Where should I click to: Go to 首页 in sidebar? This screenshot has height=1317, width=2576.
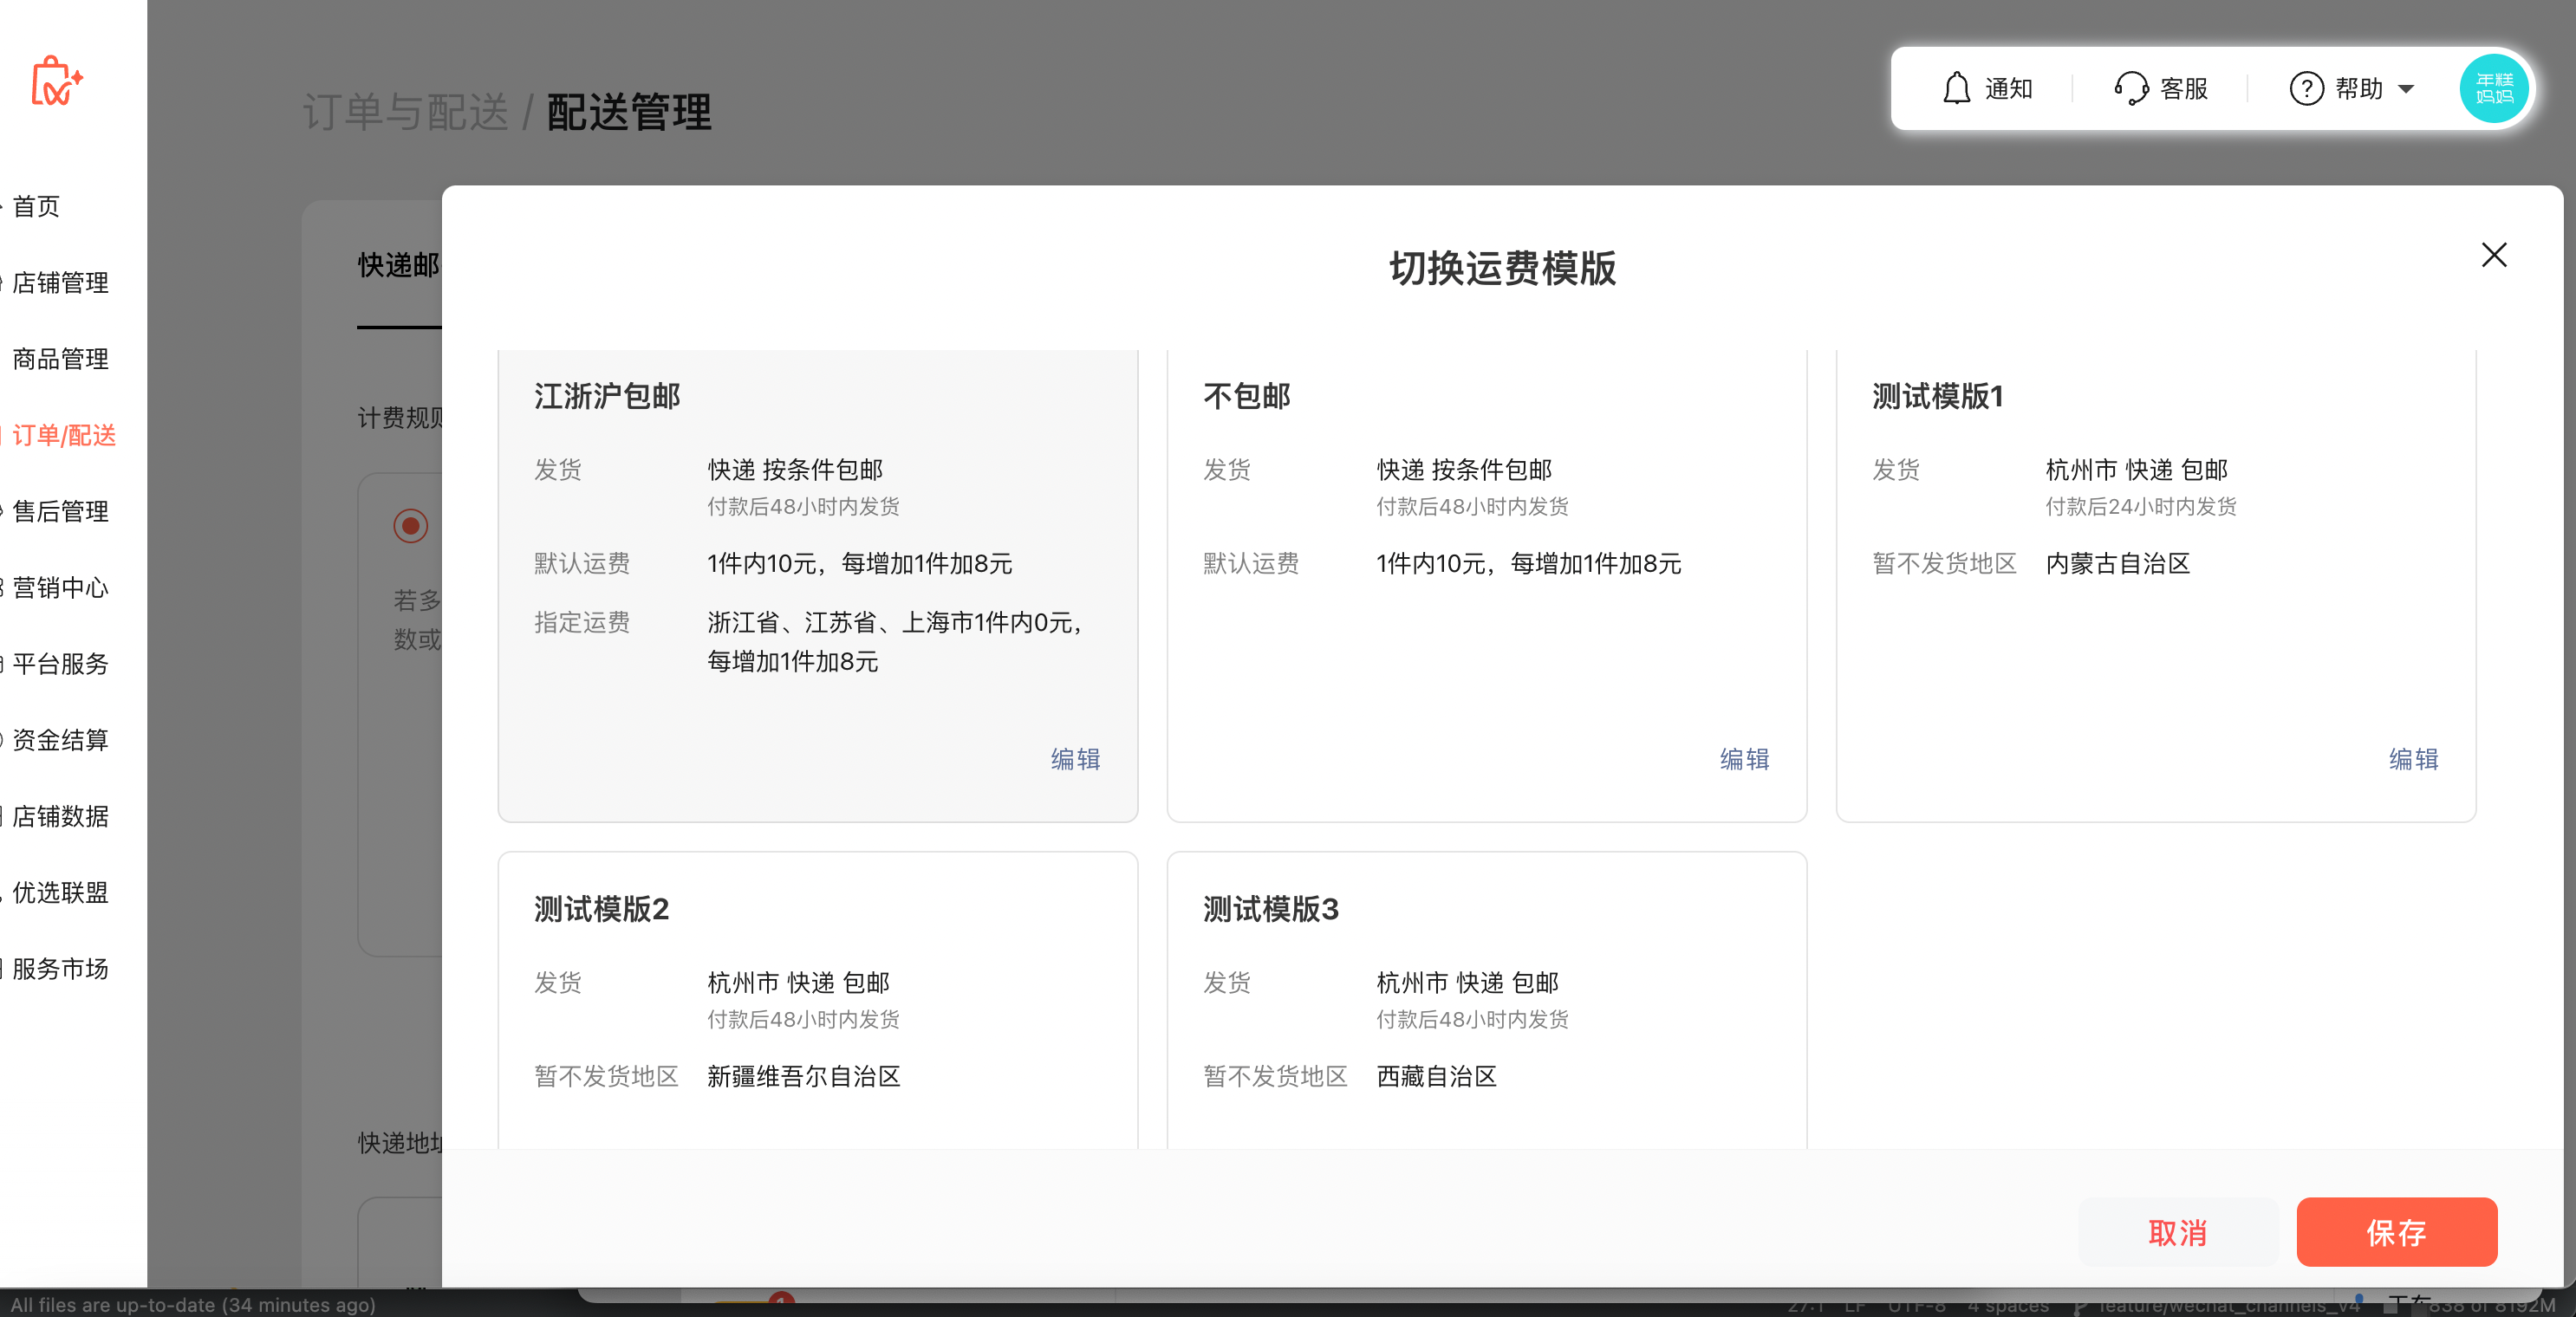tap(36, 206)
